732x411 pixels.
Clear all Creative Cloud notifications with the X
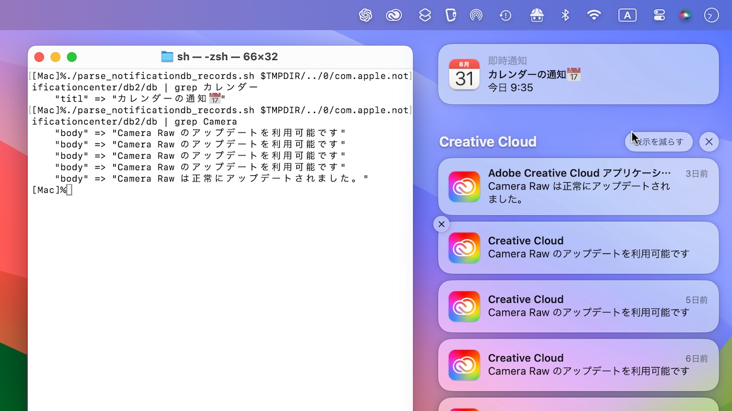click(709, 142)
